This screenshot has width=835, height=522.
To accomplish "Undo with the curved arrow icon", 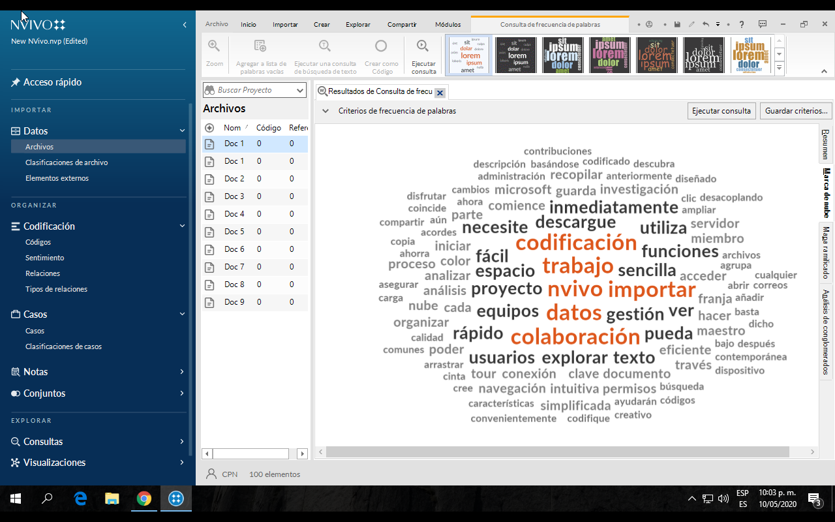I will (706, 24).
